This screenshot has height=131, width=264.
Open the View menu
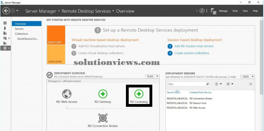pyautogui.click(x=245, y=11)
